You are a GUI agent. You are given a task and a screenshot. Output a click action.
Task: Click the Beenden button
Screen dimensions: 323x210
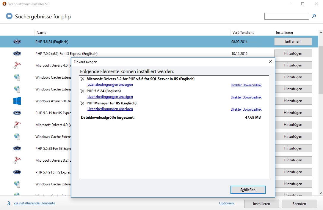click(x=299, y=204)
